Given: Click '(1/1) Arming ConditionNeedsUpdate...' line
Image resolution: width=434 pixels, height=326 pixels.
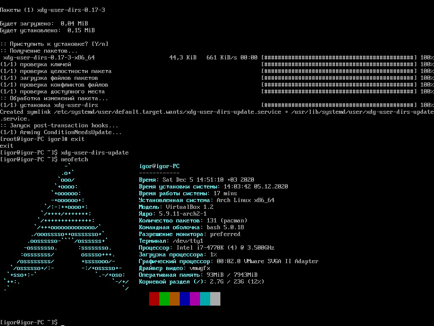Looking at the screenshot, I should point(61,132).
